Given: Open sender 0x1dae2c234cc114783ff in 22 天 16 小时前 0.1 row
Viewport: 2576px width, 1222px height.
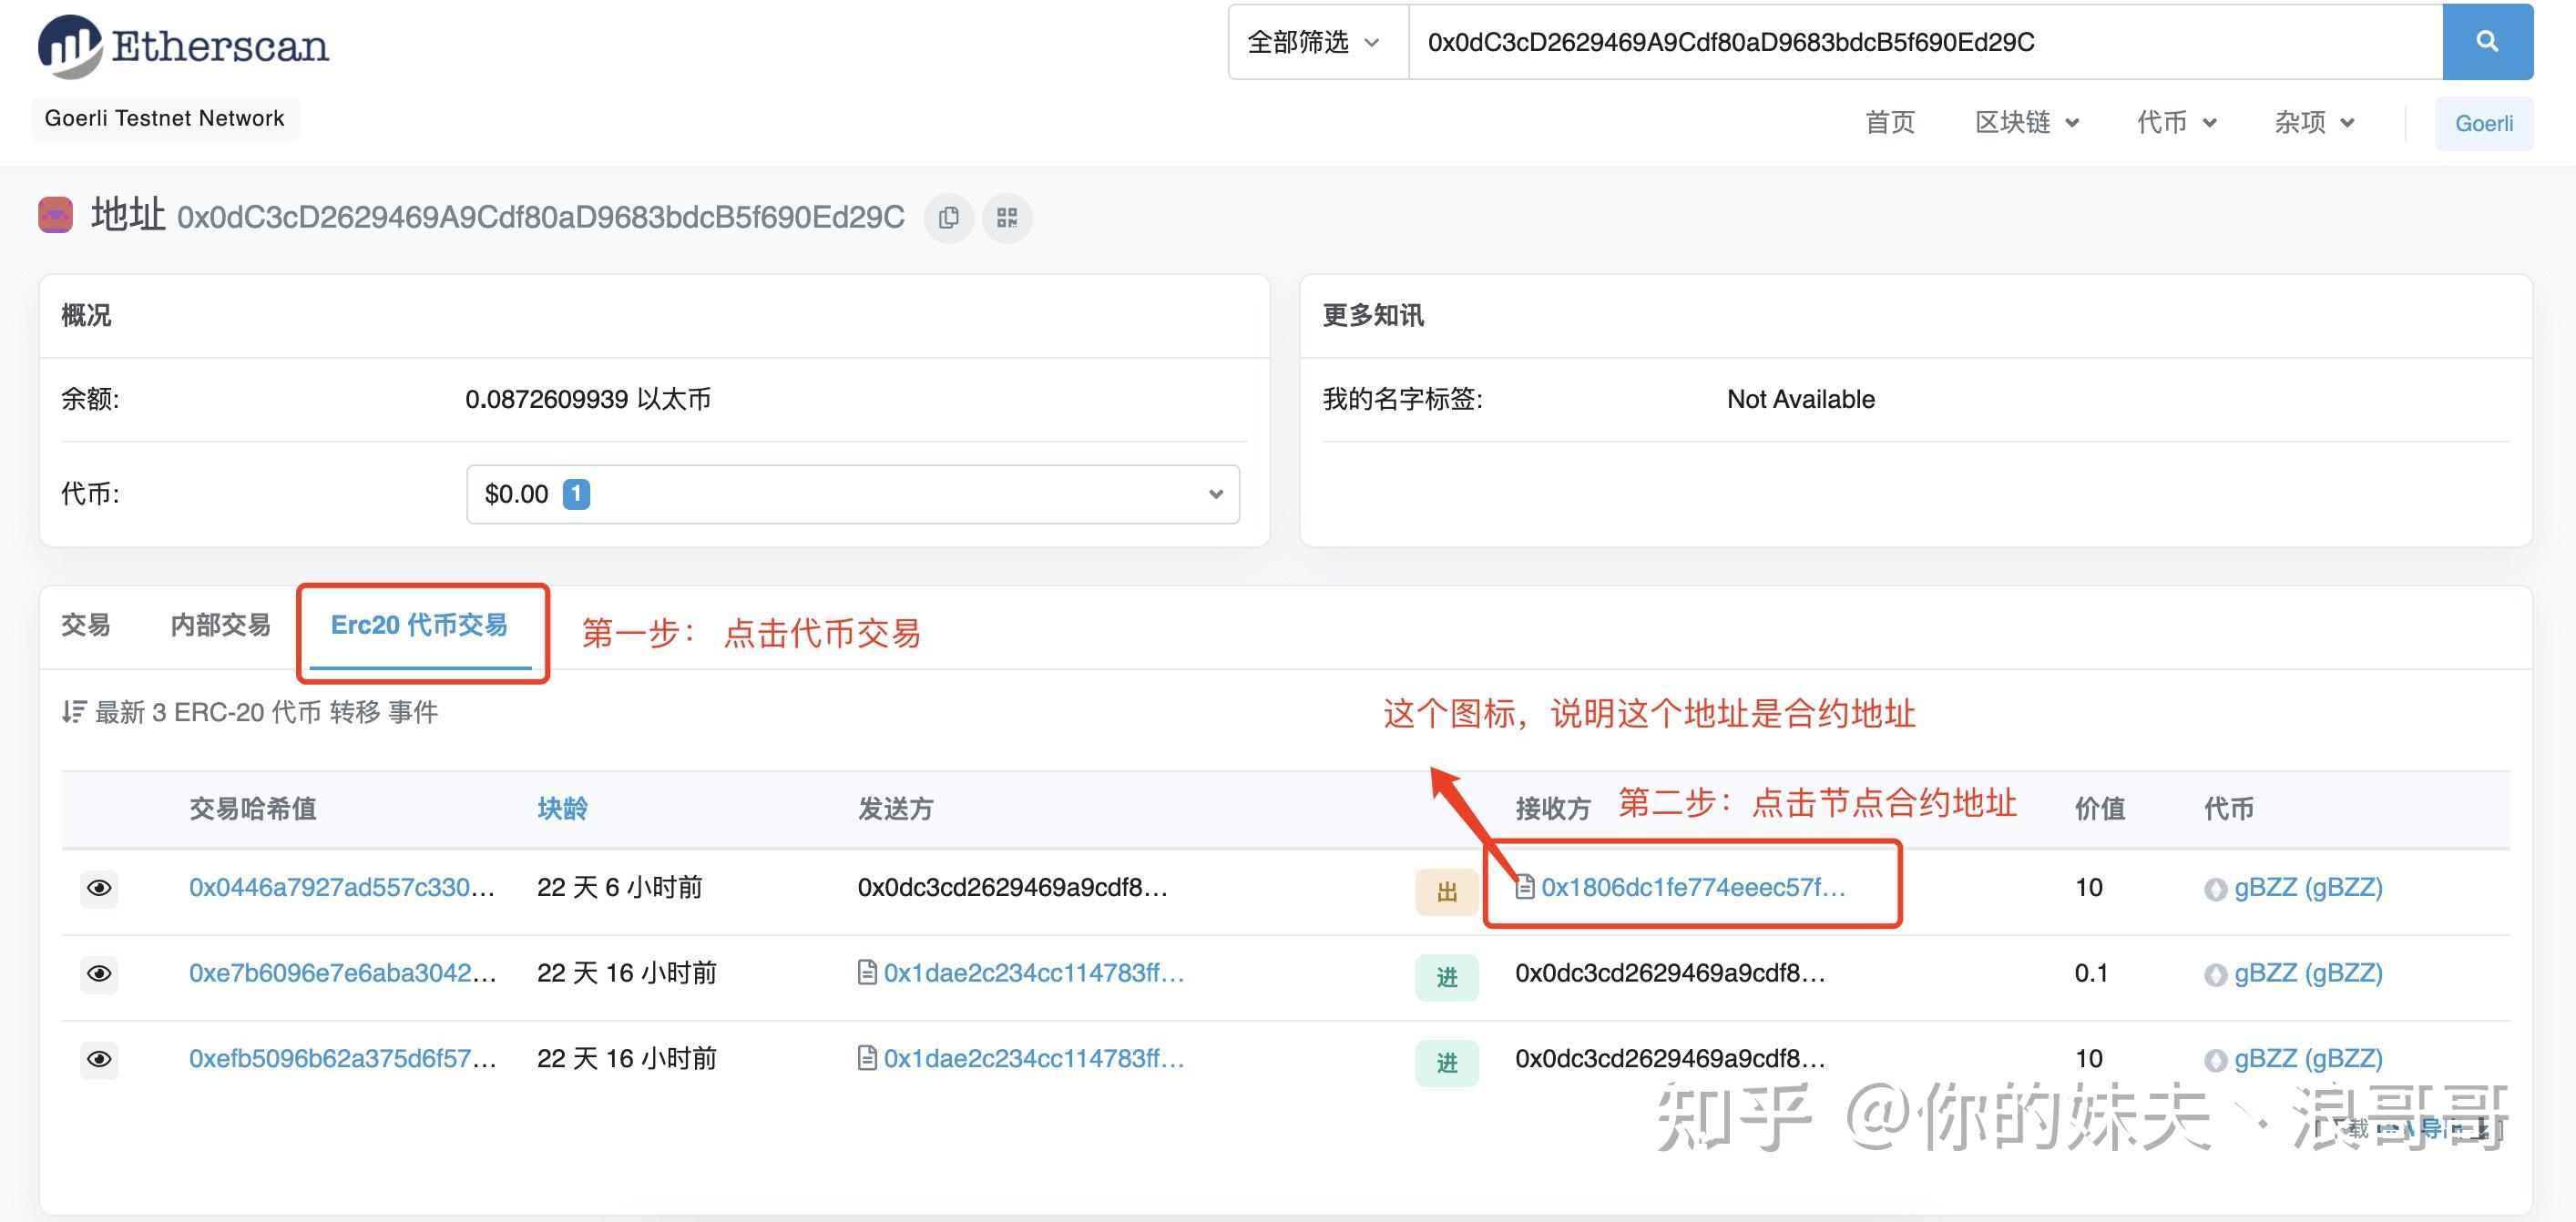Looking at the screenshot, I should click(x=1034, y=972).
